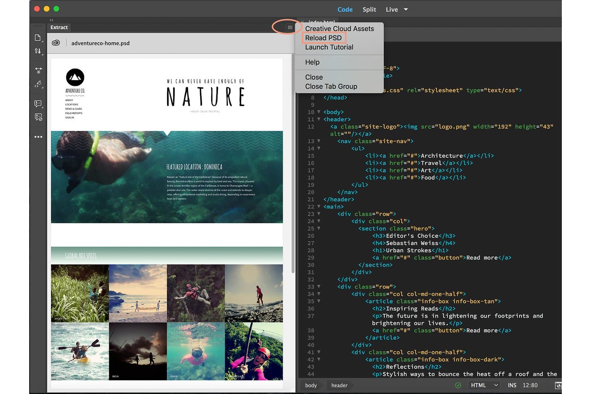Open the Live view dropdown arrow
Image resolution: width=591 pixels, height=394 pixels.
click(x=406, y=9)
